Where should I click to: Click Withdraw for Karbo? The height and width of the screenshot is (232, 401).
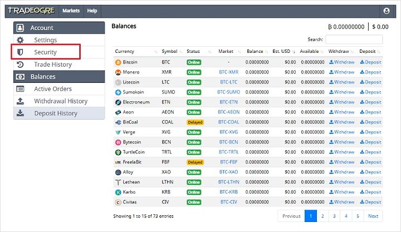(341, 192)
